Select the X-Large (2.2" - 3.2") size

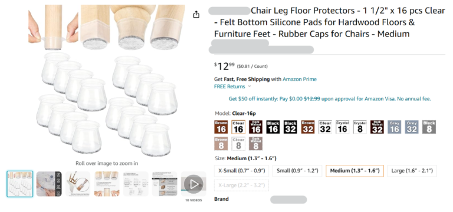[241, 185]
